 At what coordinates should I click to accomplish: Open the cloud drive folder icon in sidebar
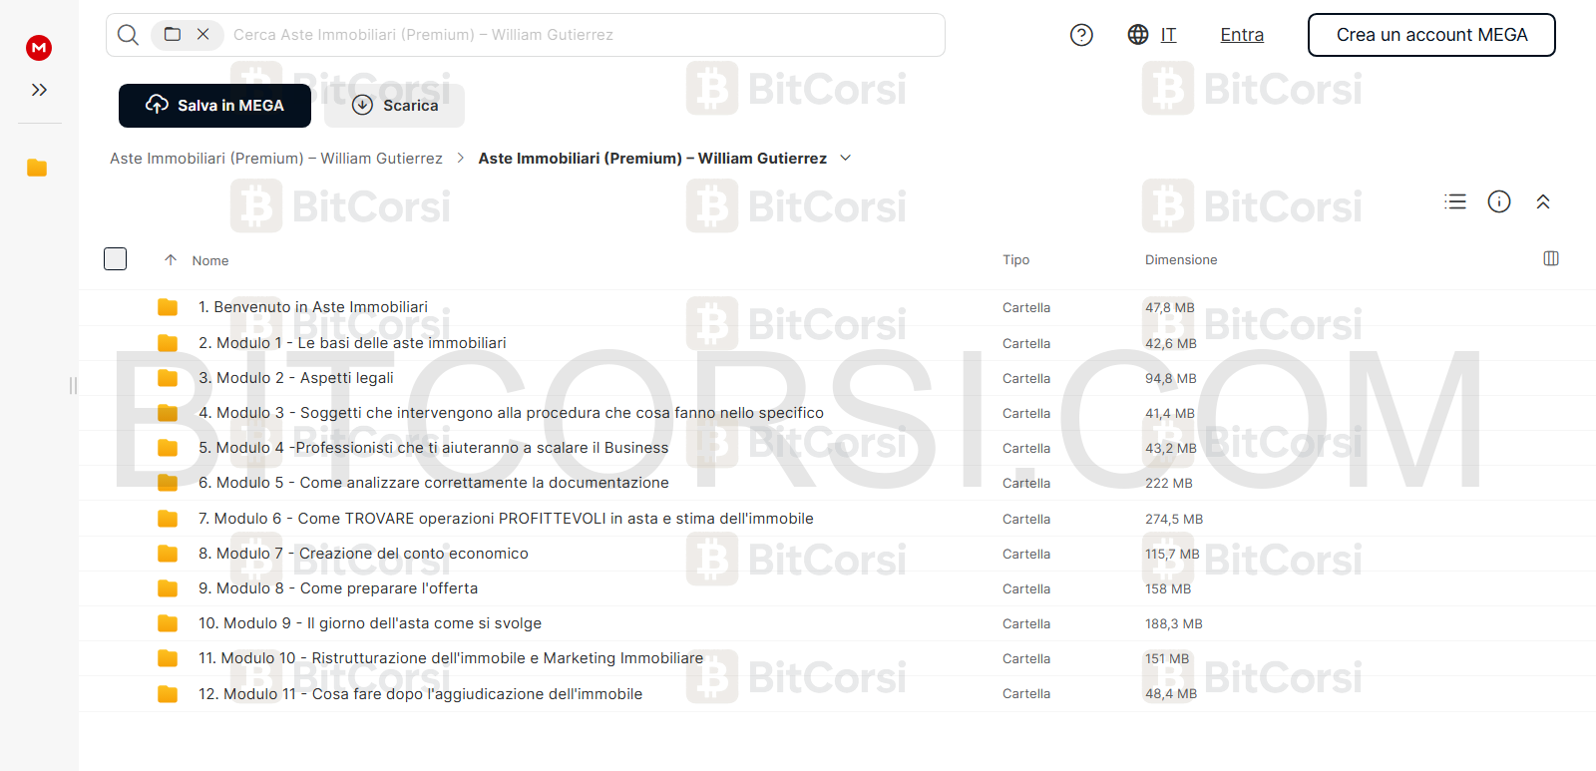[37, 168]
